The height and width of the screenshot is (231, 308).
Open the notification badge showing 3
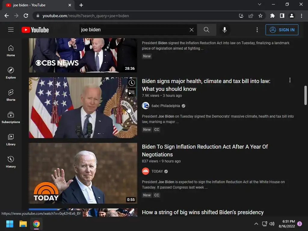click(x=300, y=224)
